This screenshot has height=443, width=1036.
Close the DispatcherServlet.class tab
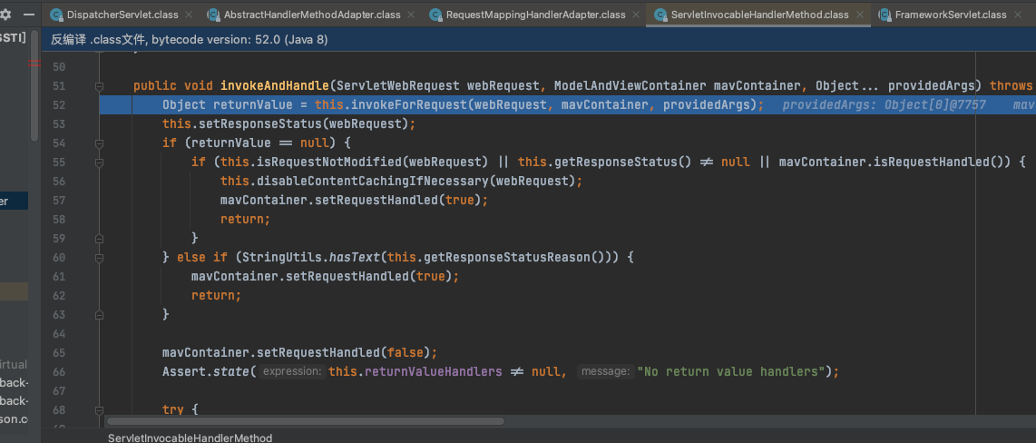pos(189,15)
